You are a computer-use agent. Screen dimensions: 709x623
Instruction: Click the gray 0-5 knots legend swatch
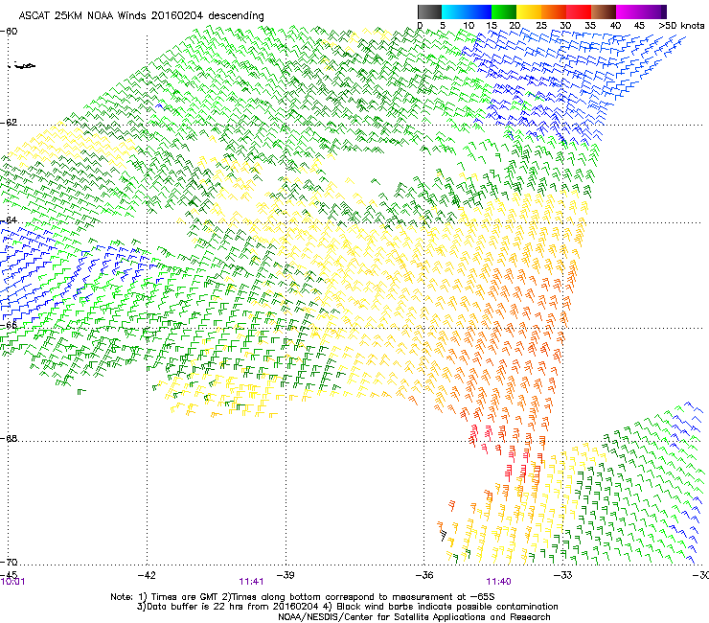pos(429,12)
